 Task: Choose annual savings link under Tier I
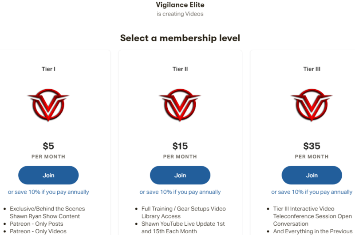48,192
